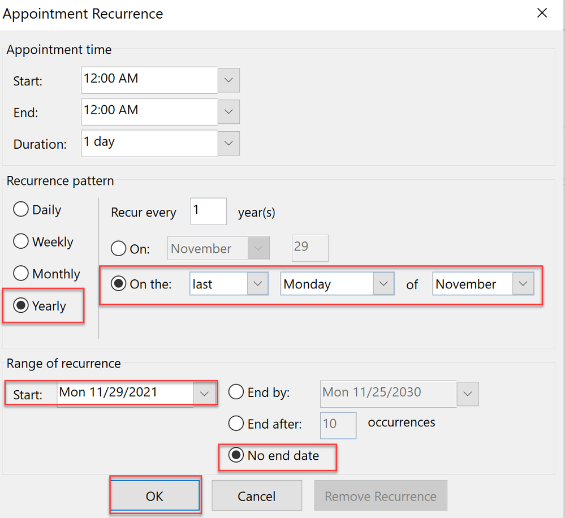Screen dimensions: 565x518
Task: Select the Yearly recurrence pattern
Action: [21, 306]
